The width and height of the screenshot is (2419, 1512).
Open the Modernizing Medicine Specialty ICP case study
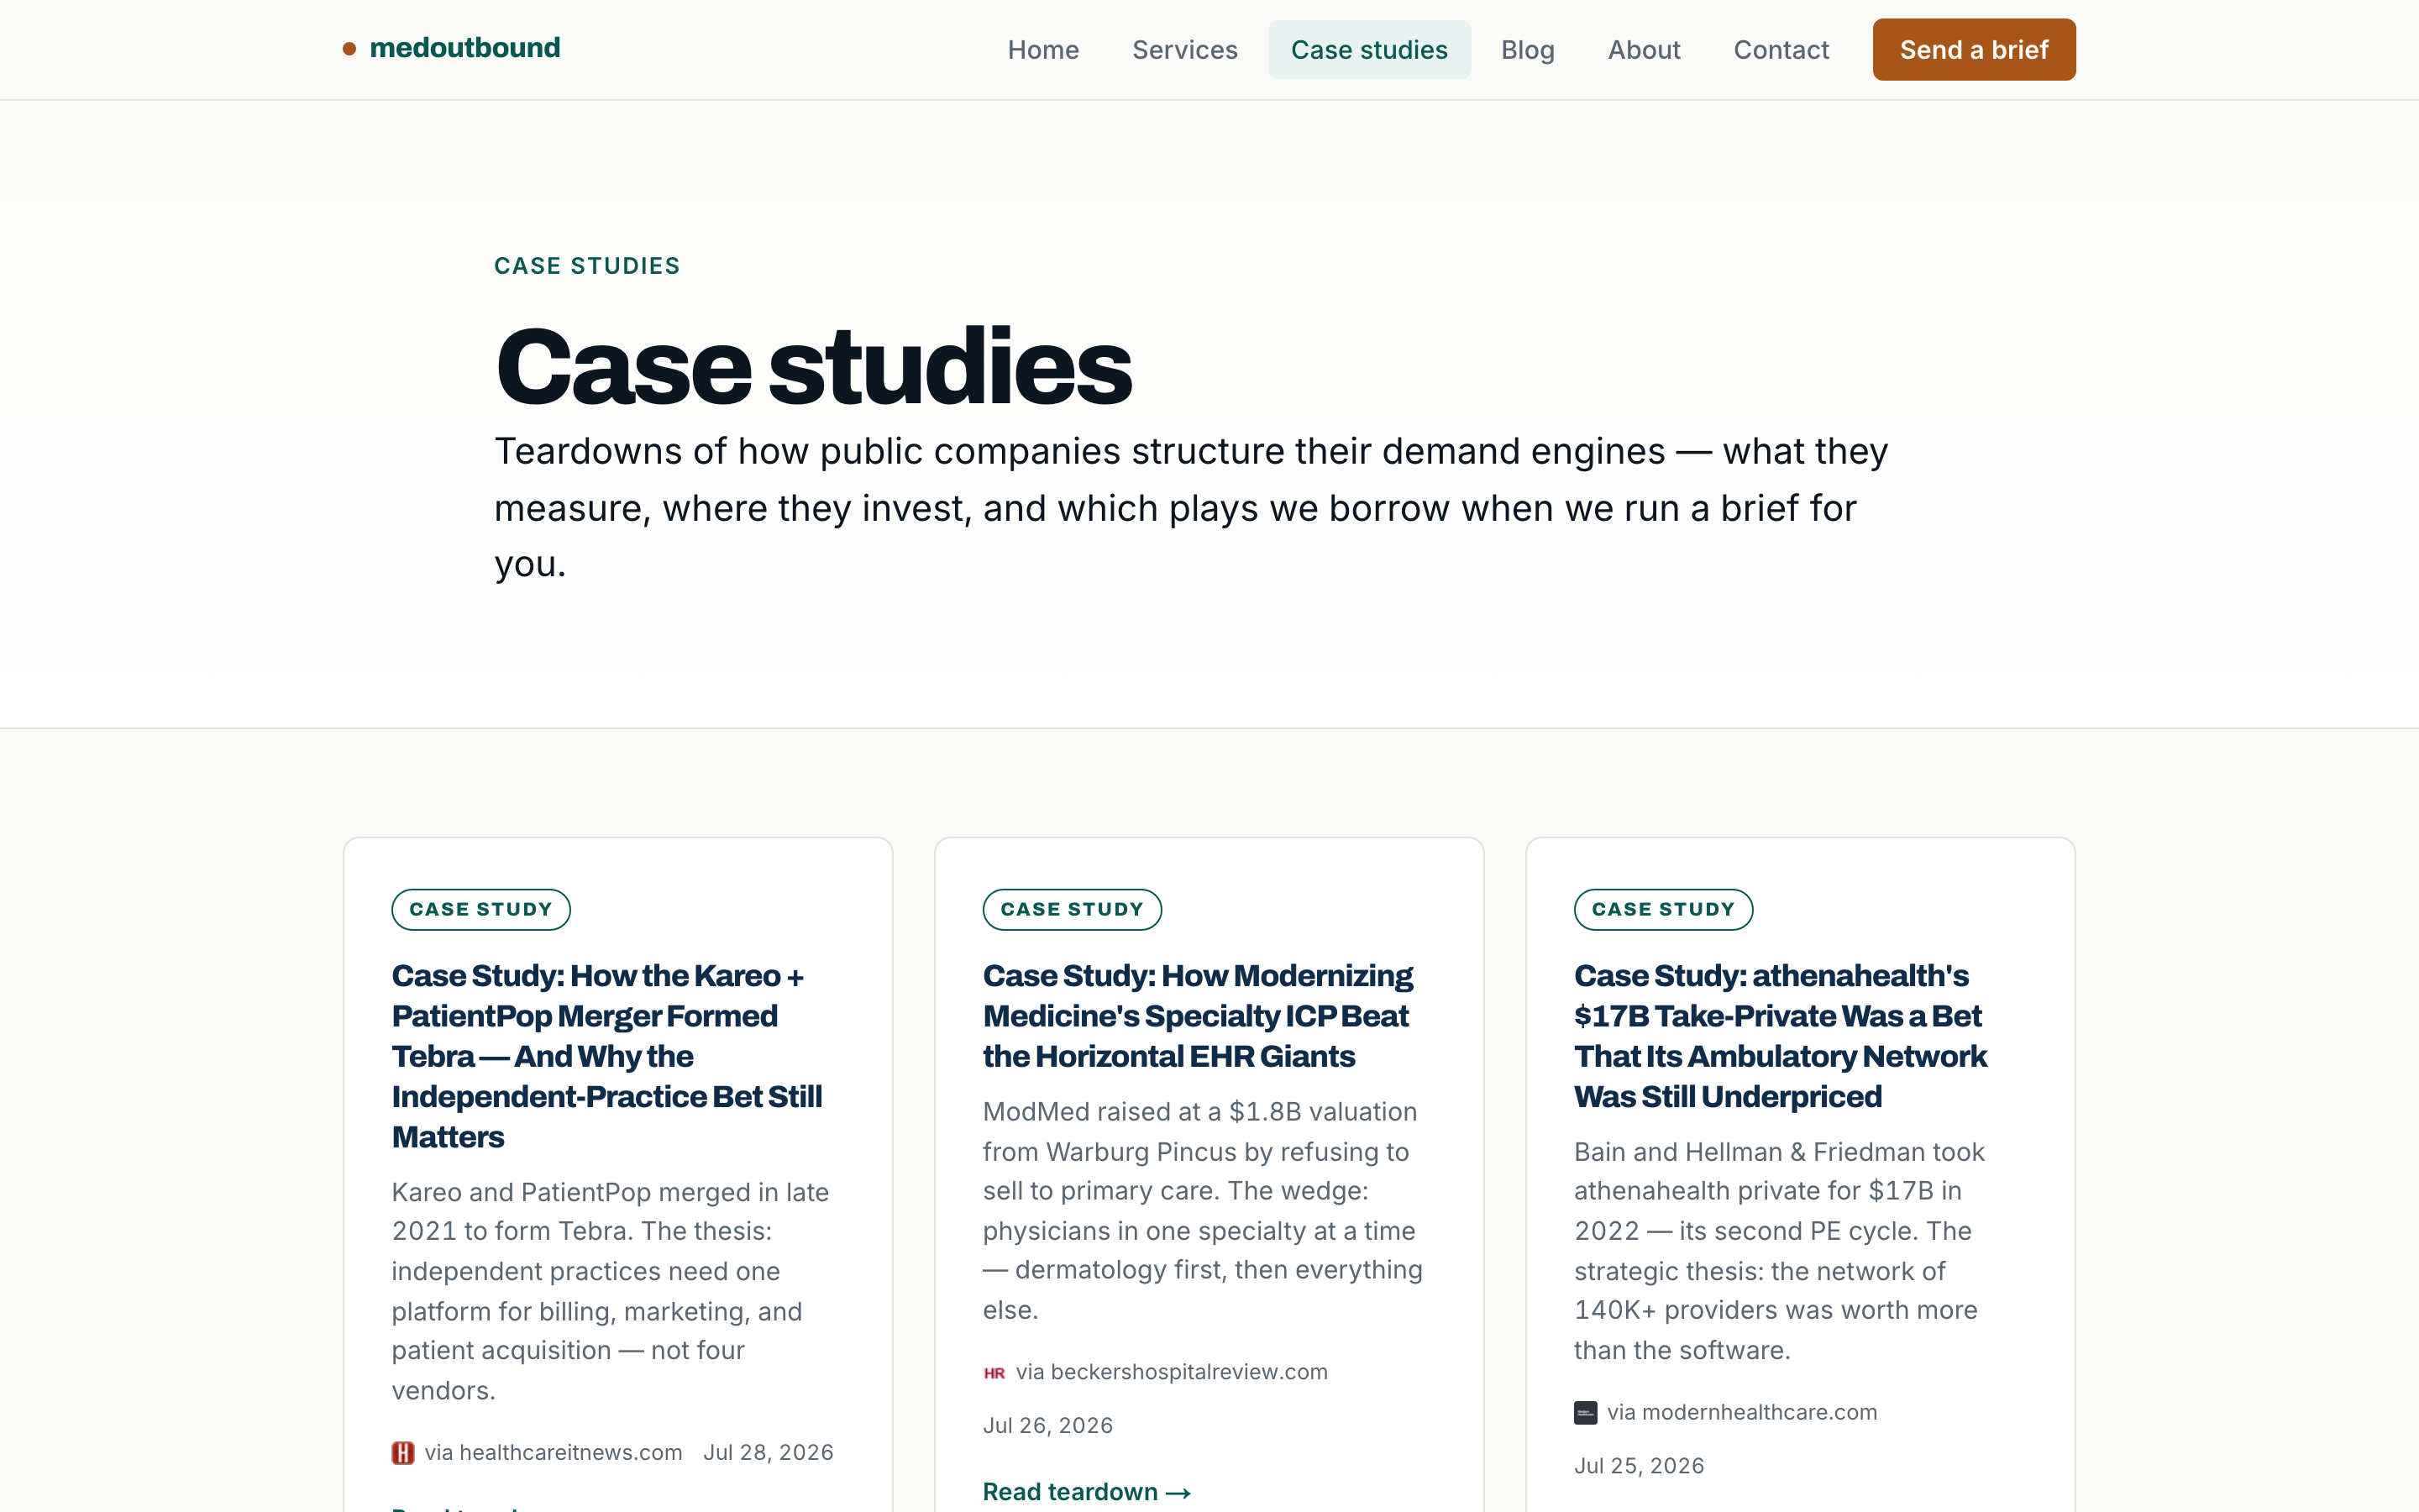[1198, 1016]
